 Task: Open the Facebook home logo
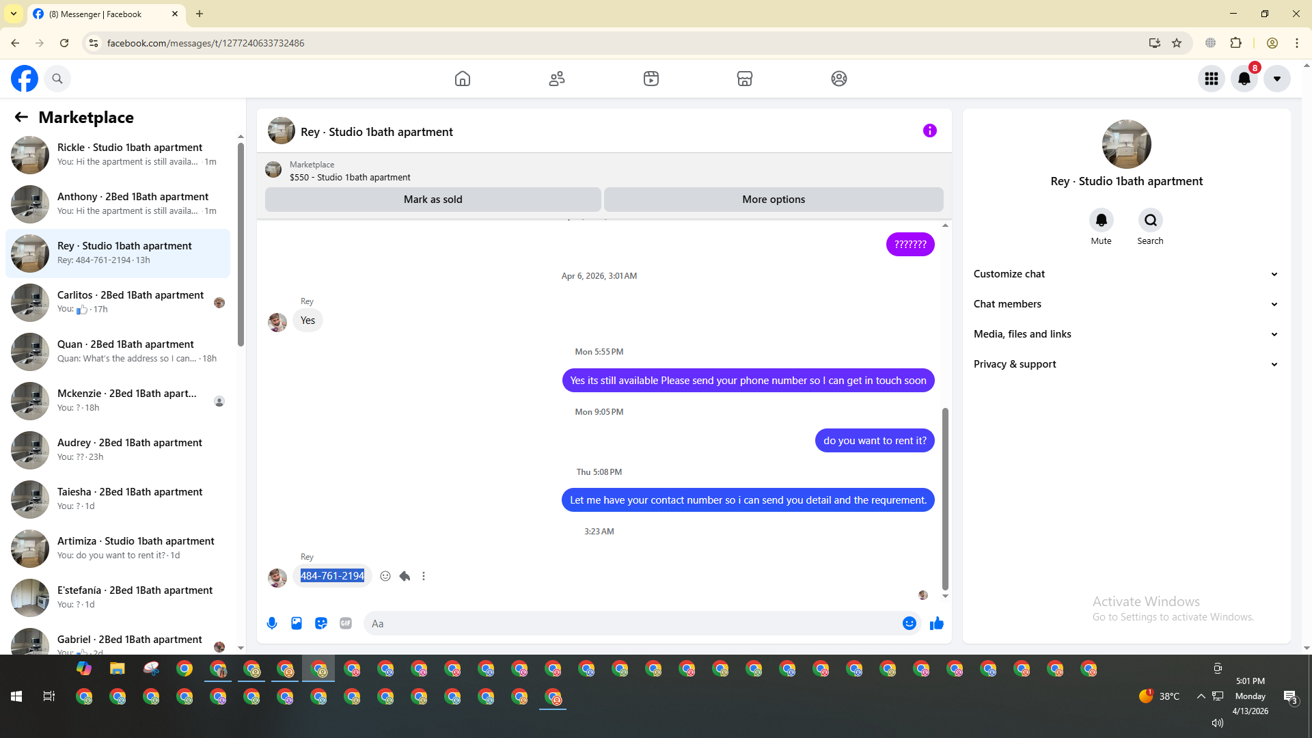pyautogui.click(x=25, y=79)
